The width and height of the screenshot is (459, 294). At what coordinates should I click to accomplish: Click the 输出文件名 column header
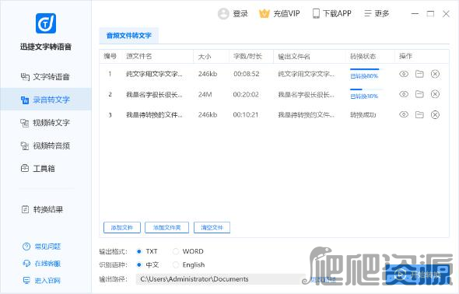click(x=293, y=57)
